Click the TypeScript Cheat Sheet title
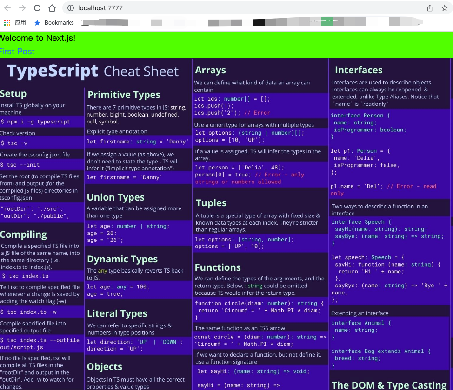 click(93, 71)
